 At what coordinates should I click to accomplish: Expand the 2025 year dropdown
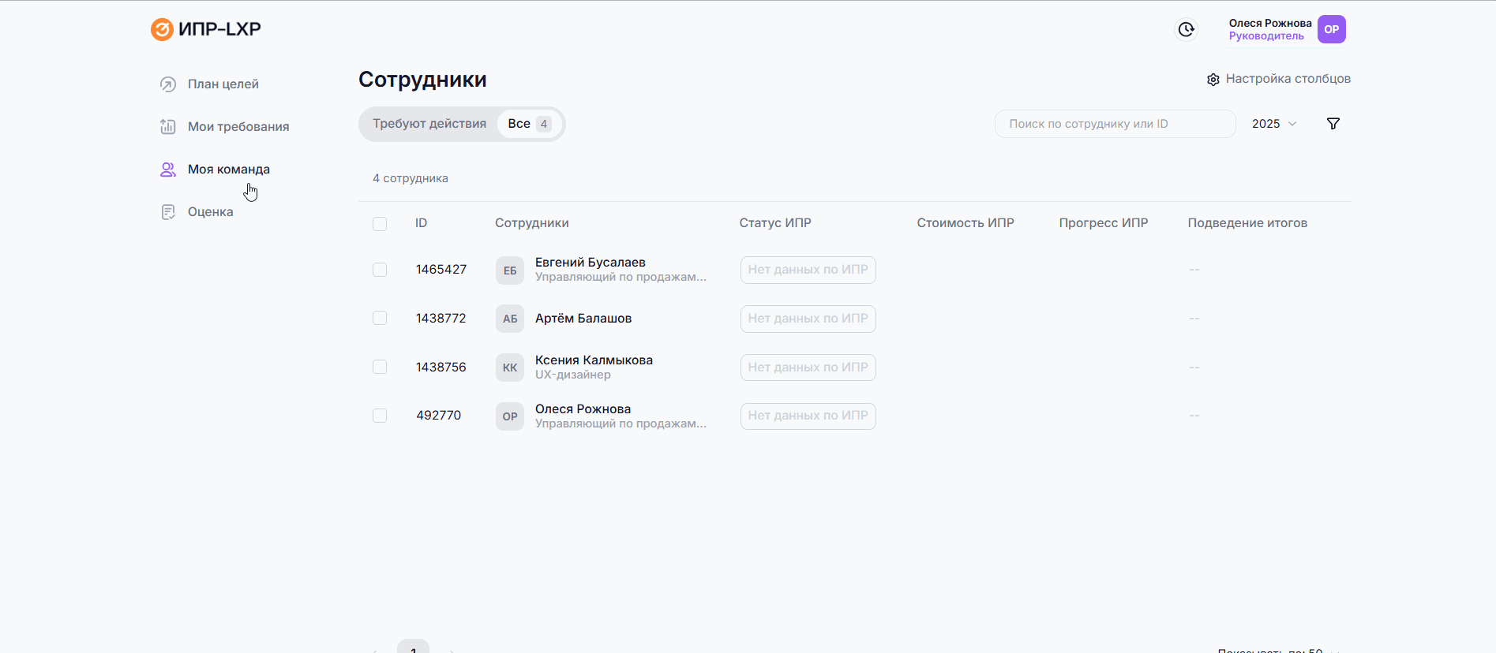[x=1274, y=124]
